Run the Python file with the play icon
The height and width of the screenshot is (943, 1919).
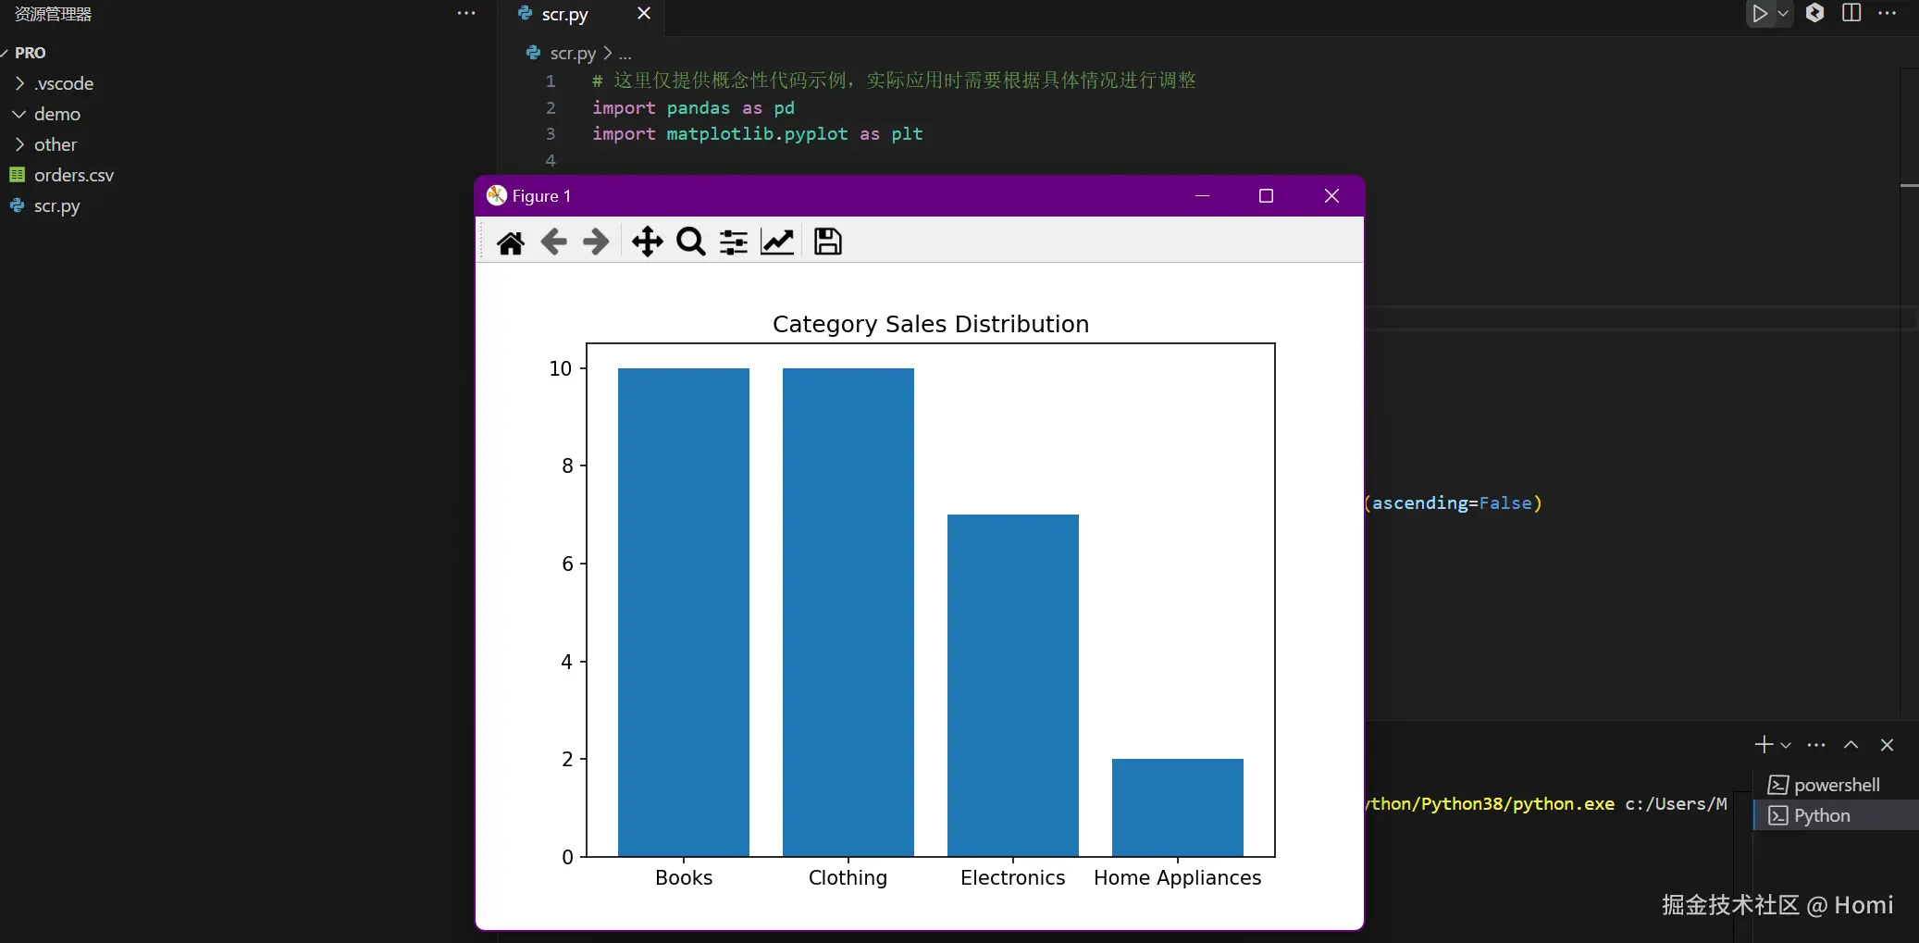click(x=1760, y=14)
